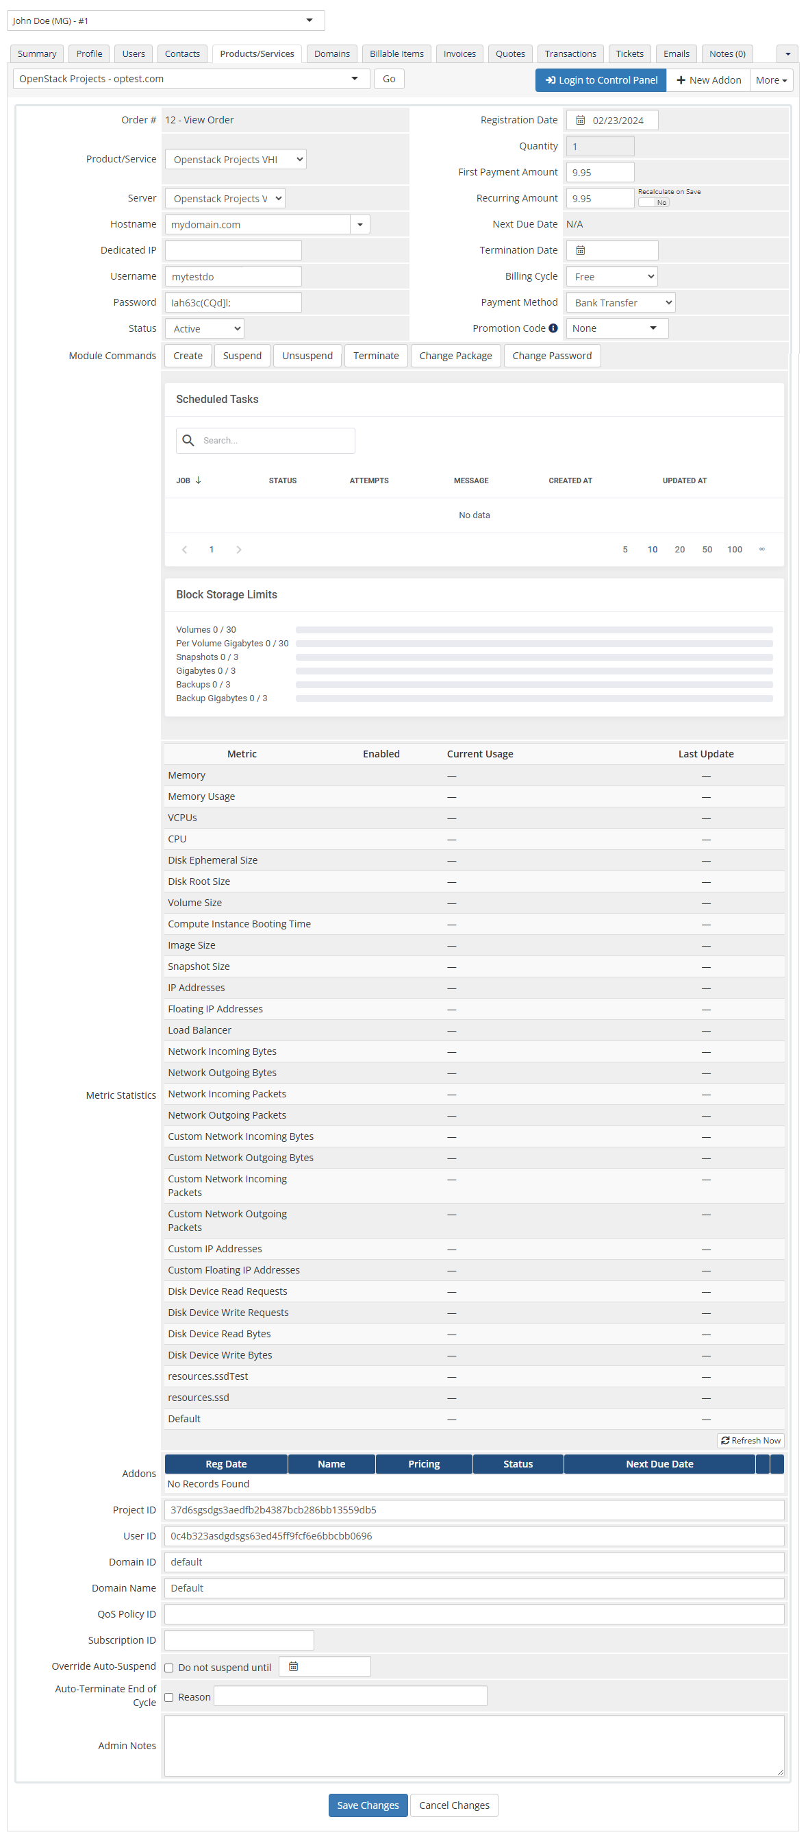Click the Dedicated IP input field

(x=233, y=251)
